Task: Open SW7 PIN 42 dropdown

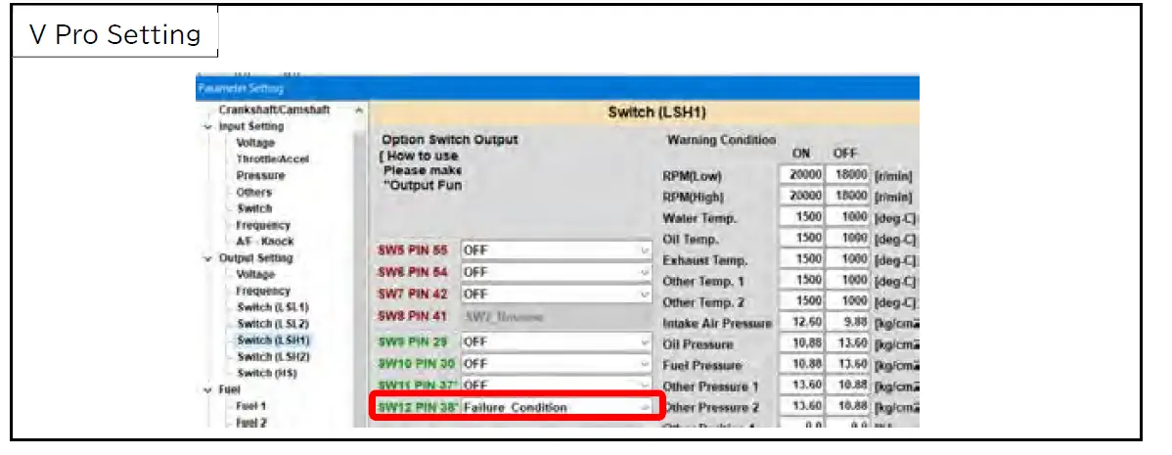Action: tap(556, 295)
